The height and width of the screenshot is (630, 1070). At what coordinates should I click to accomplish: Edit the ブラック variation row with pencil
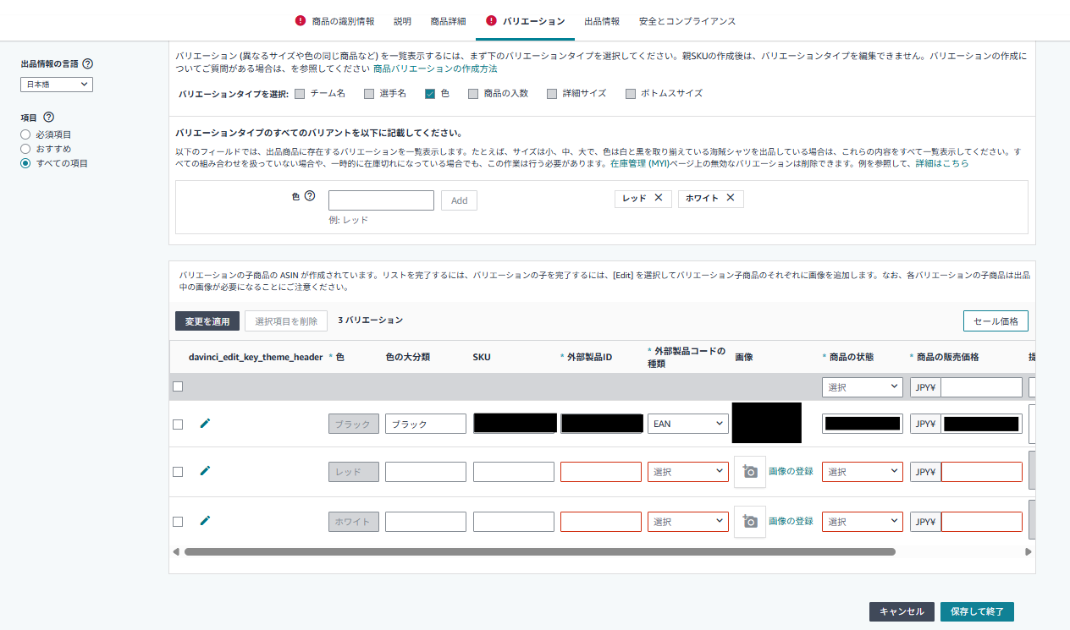205,423
